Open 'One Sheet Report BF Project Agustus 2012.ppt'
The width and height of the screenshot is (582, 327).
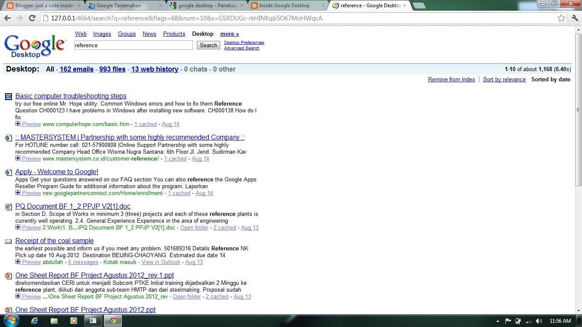(85, 310)
